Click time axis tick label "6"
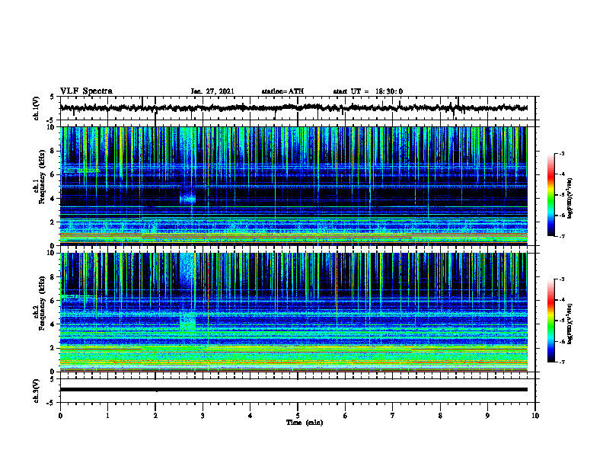Viewport: 603px width, 466px height. click(346, 416)
